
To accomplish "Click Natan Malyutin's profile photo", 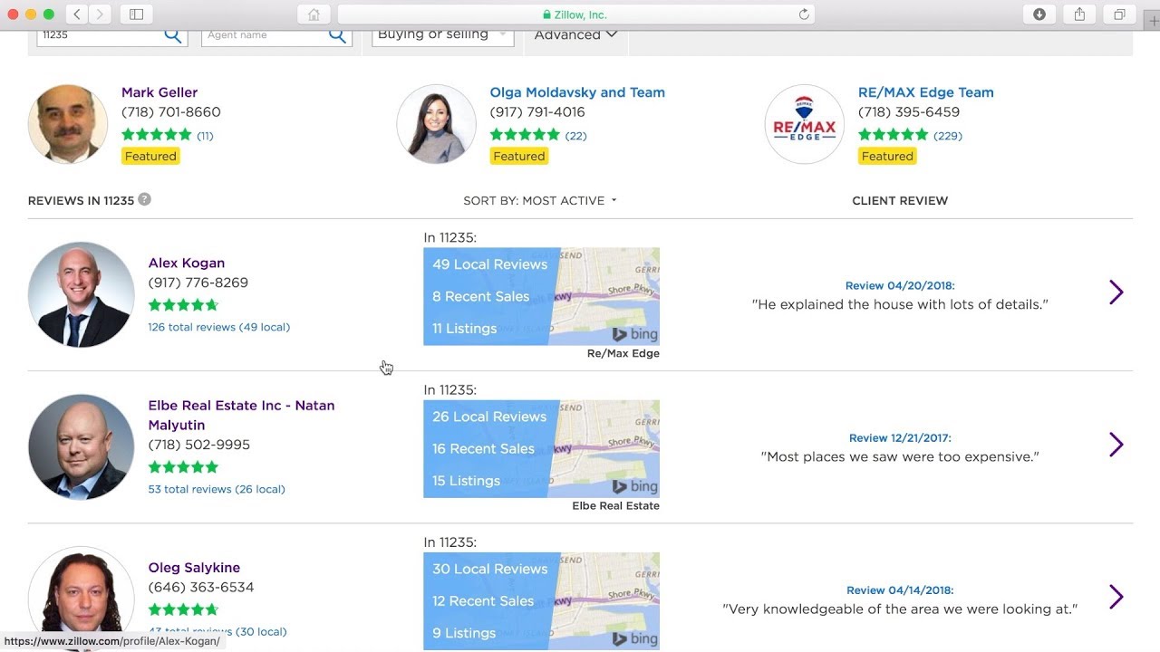I will click(82, 446).
